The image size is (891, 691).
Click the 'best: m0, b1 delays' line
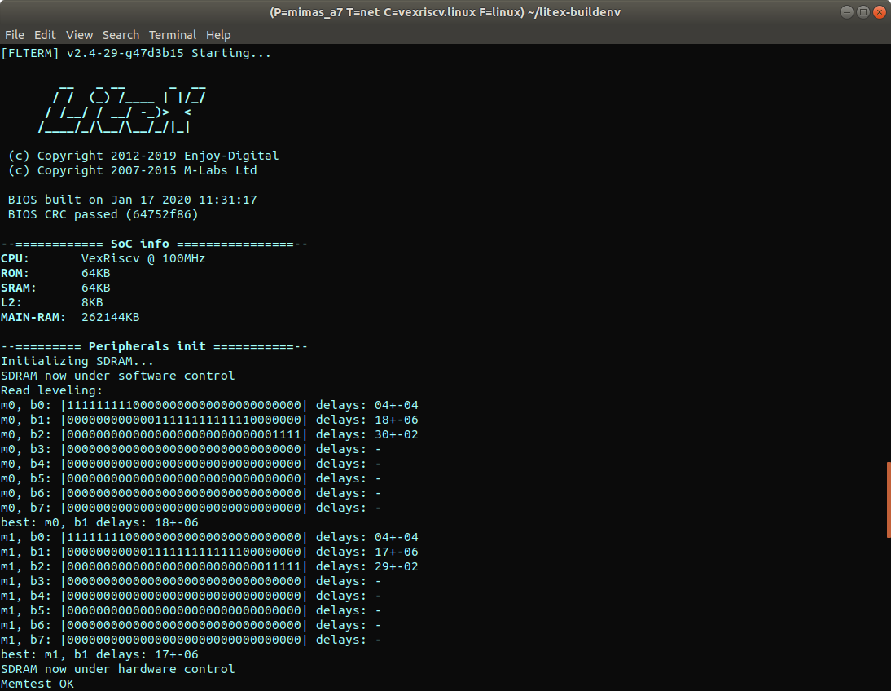(x=99, y=522)
